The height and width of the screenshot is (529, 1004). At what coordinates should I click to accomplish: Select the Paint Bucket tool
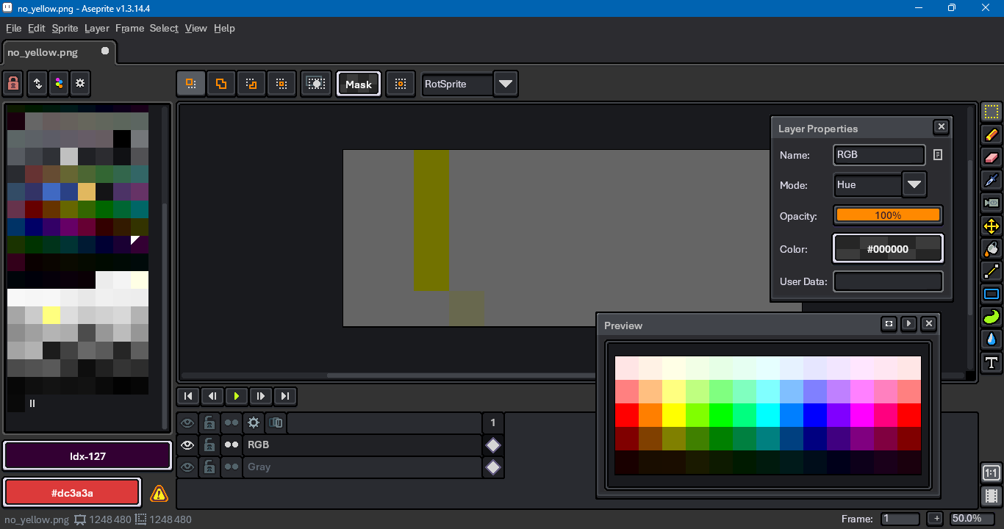(992, 248)
